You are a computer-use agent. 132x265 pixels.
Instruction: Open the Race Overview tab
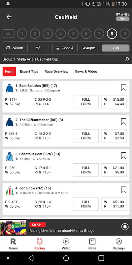pyautogui.click(x=56, y=72)
